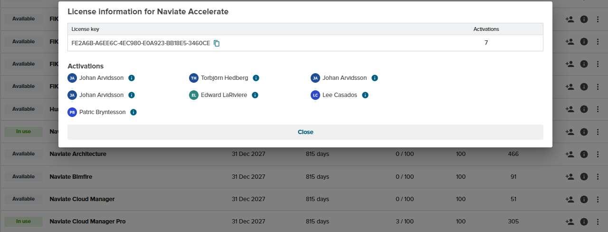Show info for Lee Casados activation
608x232 pixels.
365,95
